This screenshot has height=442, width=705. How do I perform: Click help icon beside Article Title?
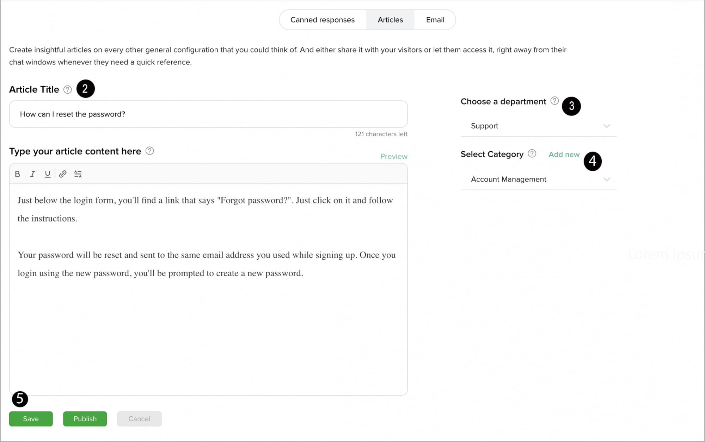tap(67, 90)
